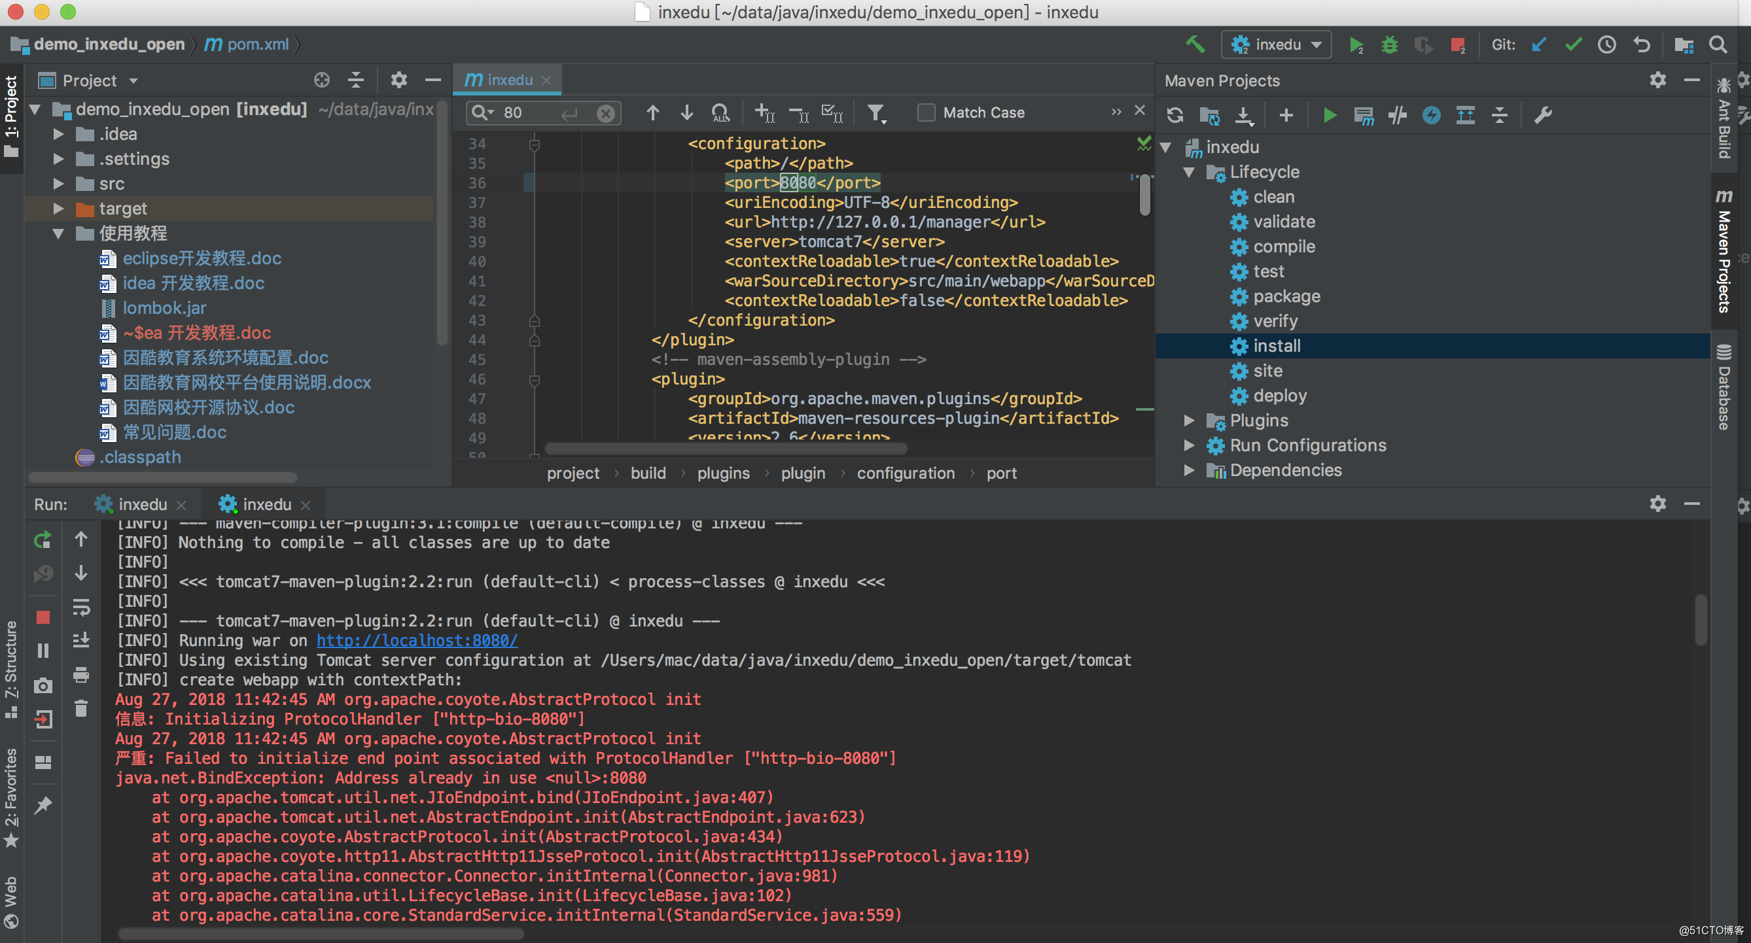Click the Build project hammer icon

coord(1195,45)
